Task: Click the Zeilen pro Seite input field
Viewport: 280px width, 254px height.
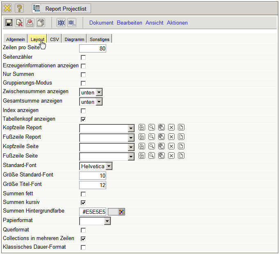Action: pos(93,49)
